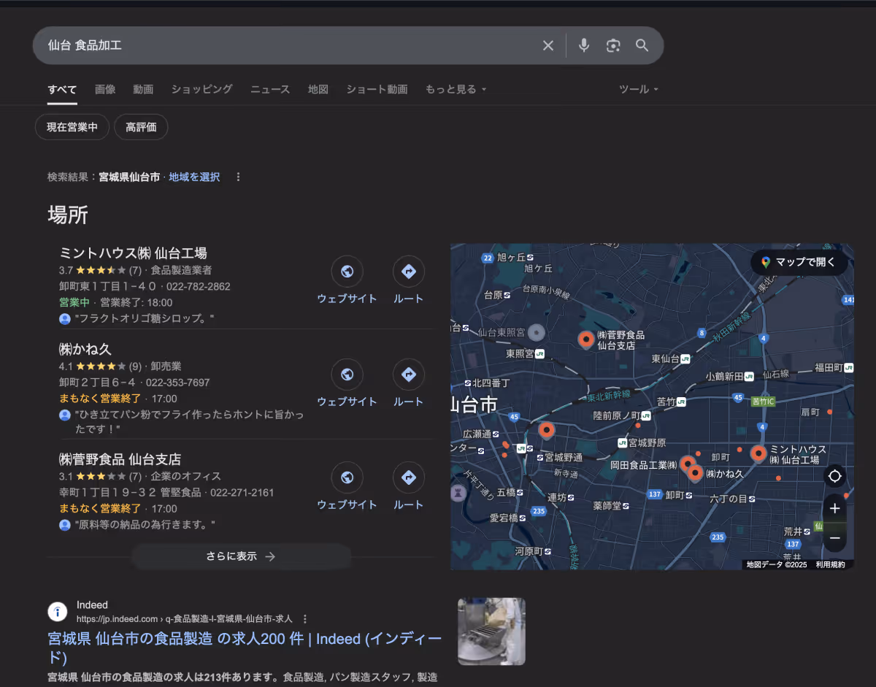
Task: Switch to the 動画 tab
Action: 143,89
